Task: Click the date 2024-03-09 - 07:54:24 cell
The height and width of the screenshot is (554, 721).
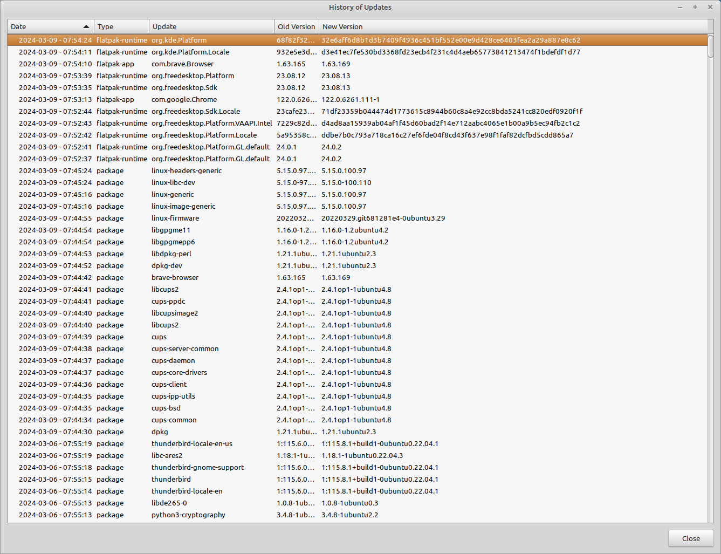Action: tap(56, 40)
